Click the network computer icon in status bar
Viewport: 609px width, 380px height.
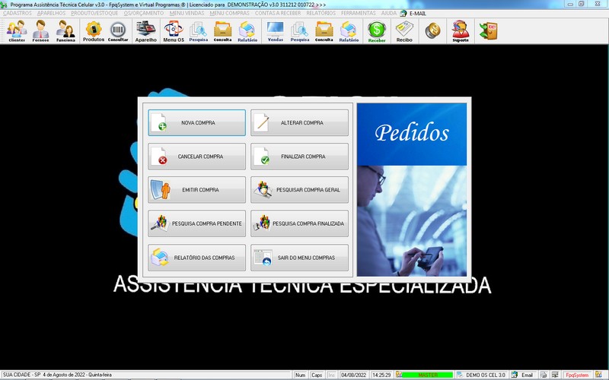pyautogui.click(x=555, y=375)
